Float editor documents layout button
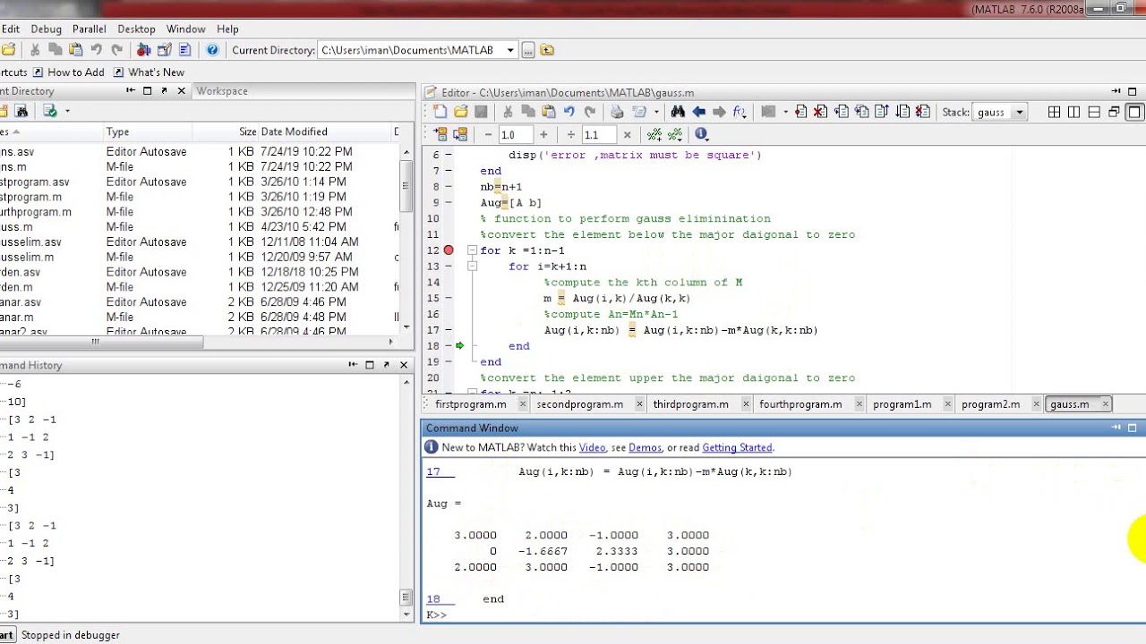Viewport: 1146px width, 644px height. pyautogui.click(x=1114, y=112)
